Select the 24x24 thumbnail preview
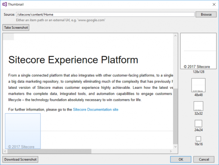219x165 pixels. coord(198,123)
